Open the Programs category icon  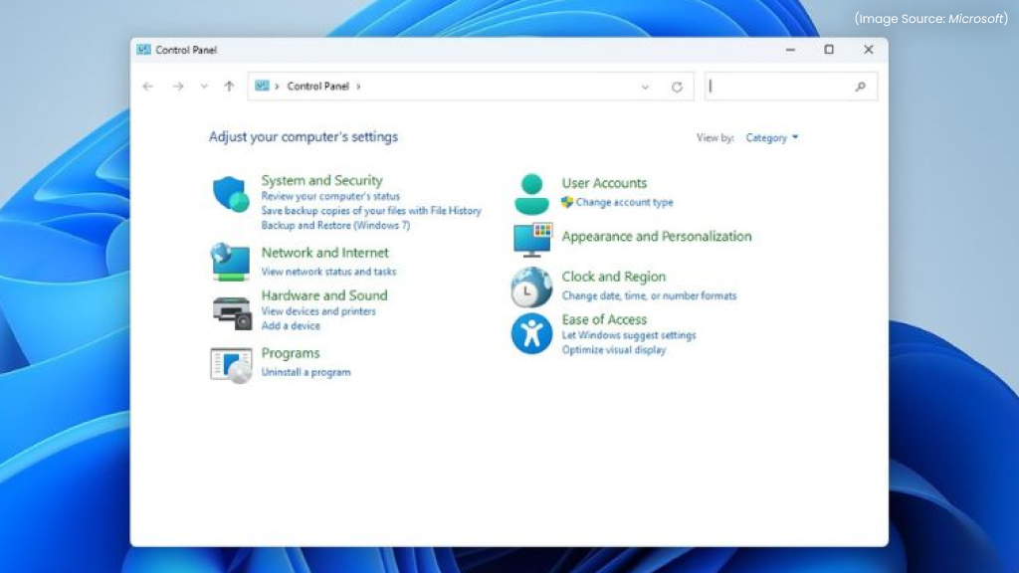coord(231,364)
